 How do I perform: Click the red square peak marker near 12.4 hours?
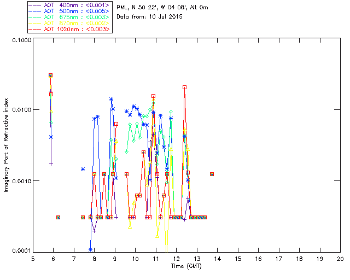184,87
